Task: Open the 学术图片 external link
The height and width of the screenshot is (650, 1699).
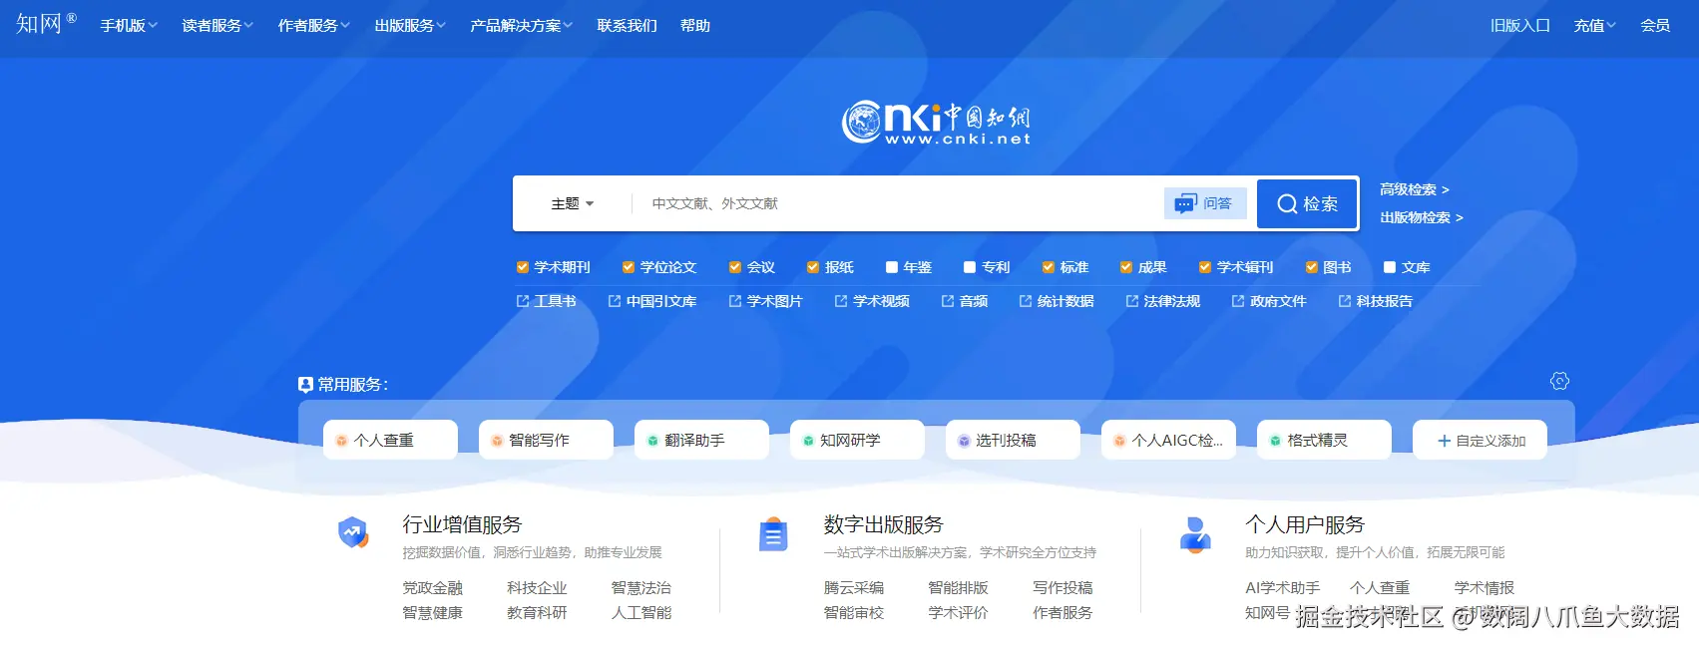Action: pos(765,301)
